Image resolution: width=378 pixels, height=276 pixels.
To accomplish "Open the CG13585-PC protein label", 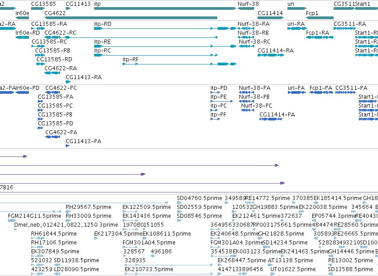I will pyautogui.click(x=55, y=106).
